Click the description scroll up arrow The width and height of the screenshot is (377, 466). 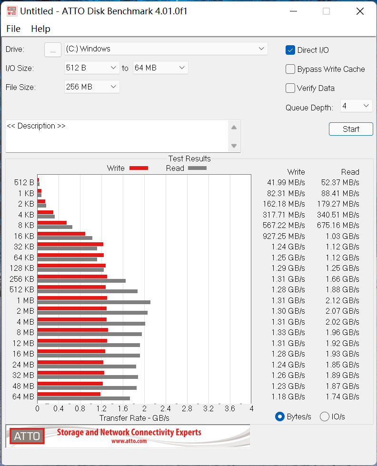click(234, 128)
